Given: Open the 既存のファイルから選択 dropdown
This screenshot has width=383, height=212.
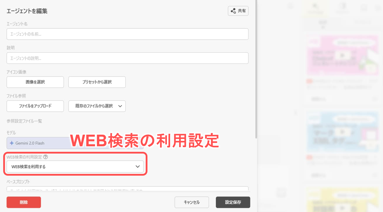Looking at the screenshot, I should pos(97,106).
